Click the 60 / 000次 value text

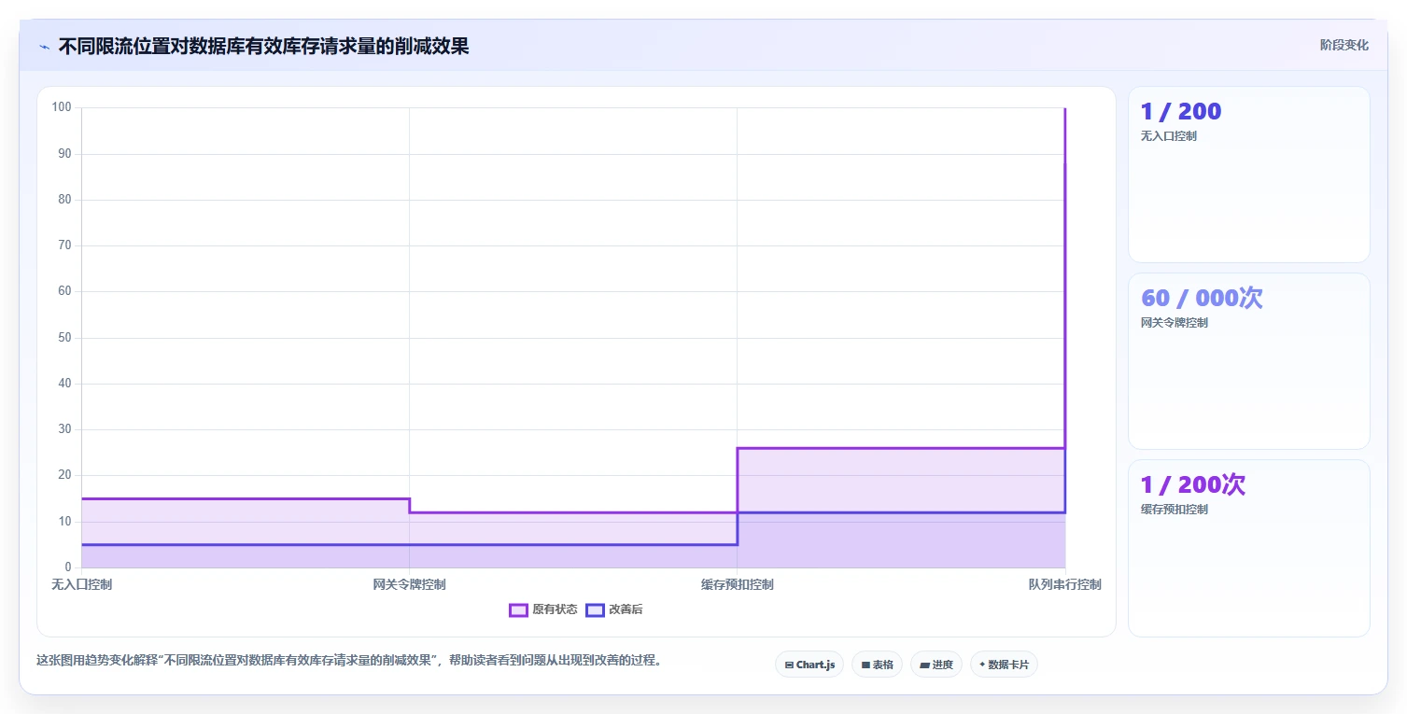click(1202, 298)
